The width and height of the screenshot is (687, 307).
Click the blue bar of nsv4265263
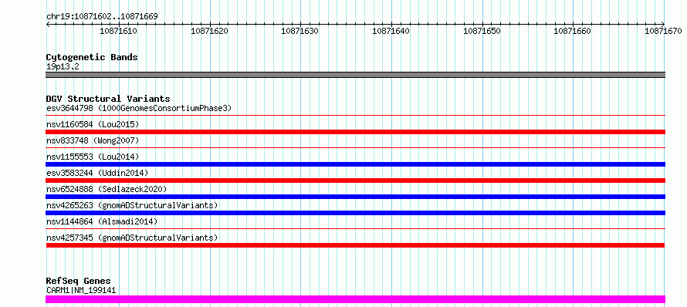point(355,213)
